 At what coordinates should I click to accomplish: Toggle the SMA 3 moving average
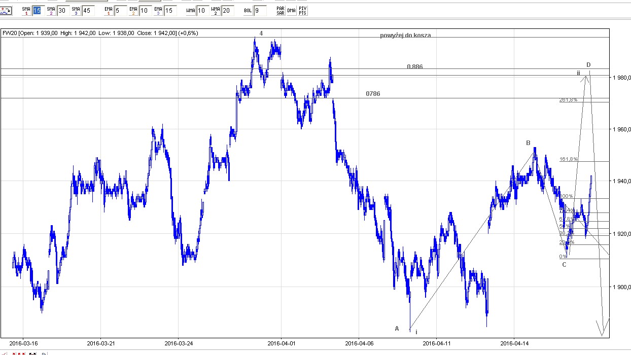coord(75,11)
